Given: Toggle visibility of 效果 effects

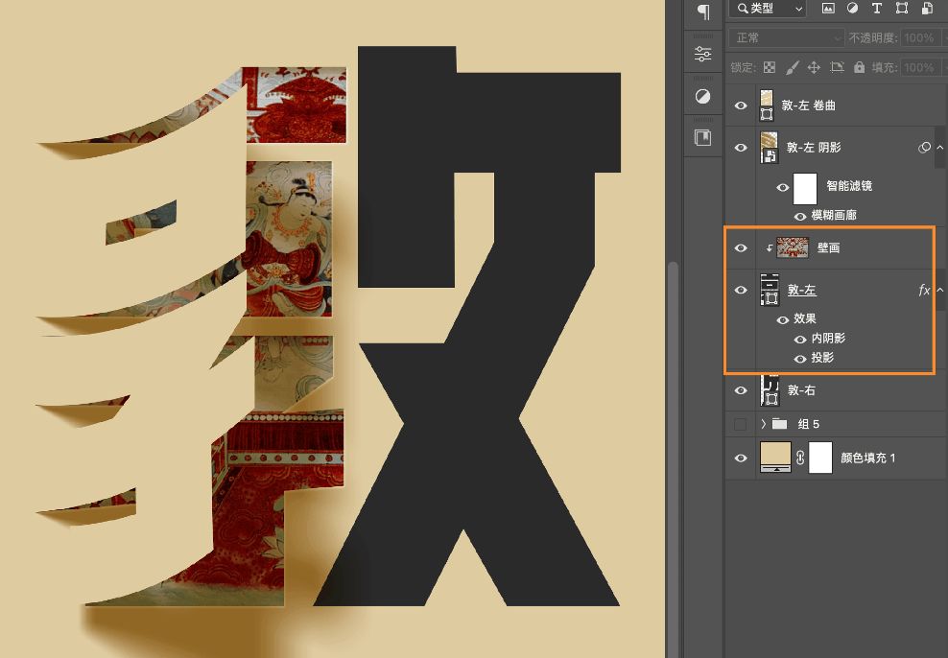Looking at the screenshot, I should click(782, 319).
